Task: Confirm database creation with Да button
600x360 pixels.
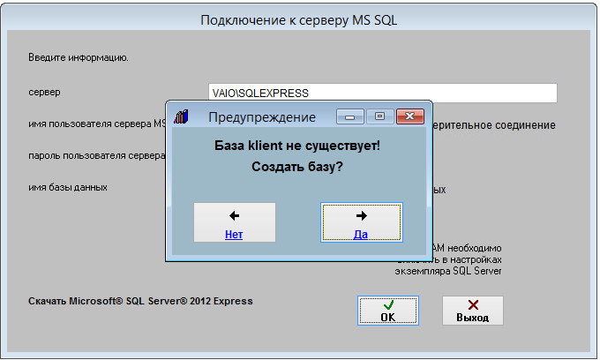Action: click(x=362, y=222)
